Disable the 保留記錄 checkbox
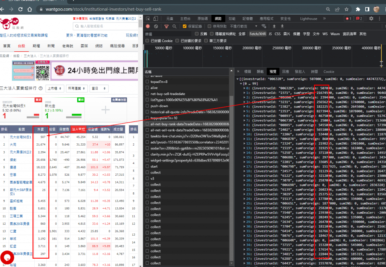The height and width of the screenshot is (267, 386). pos(185,26)
